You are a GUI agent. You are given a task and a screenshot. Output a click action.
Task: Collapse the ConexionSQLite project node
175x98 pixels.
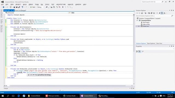point(137,20)
